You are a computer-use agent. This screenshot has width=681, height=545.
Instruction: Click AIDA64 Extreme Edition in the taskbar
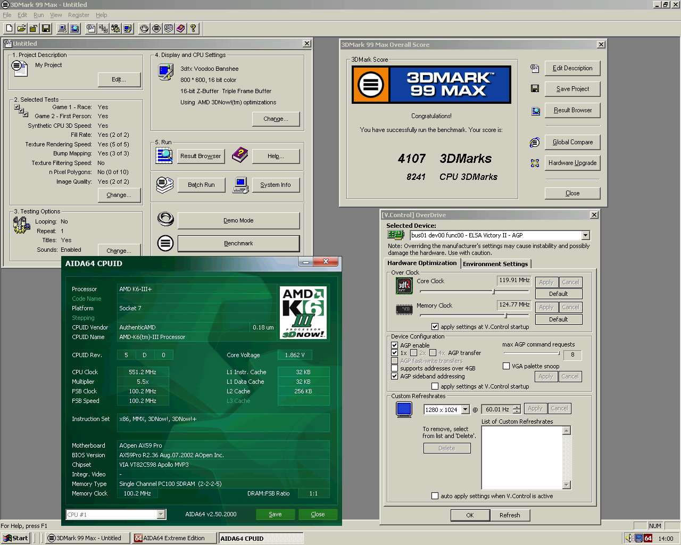[x=175, y=538]
